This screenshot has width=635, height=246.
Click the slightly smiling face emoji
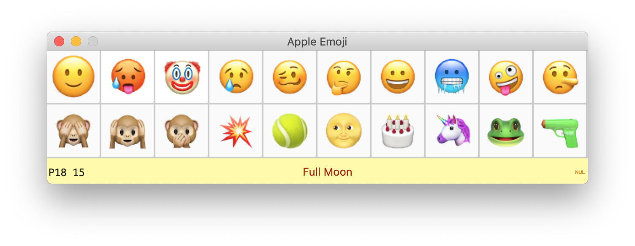(x=73, y=77)
